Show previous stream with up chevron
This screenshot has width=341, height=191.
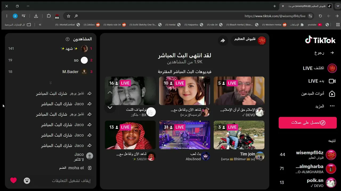coord(110,93)
